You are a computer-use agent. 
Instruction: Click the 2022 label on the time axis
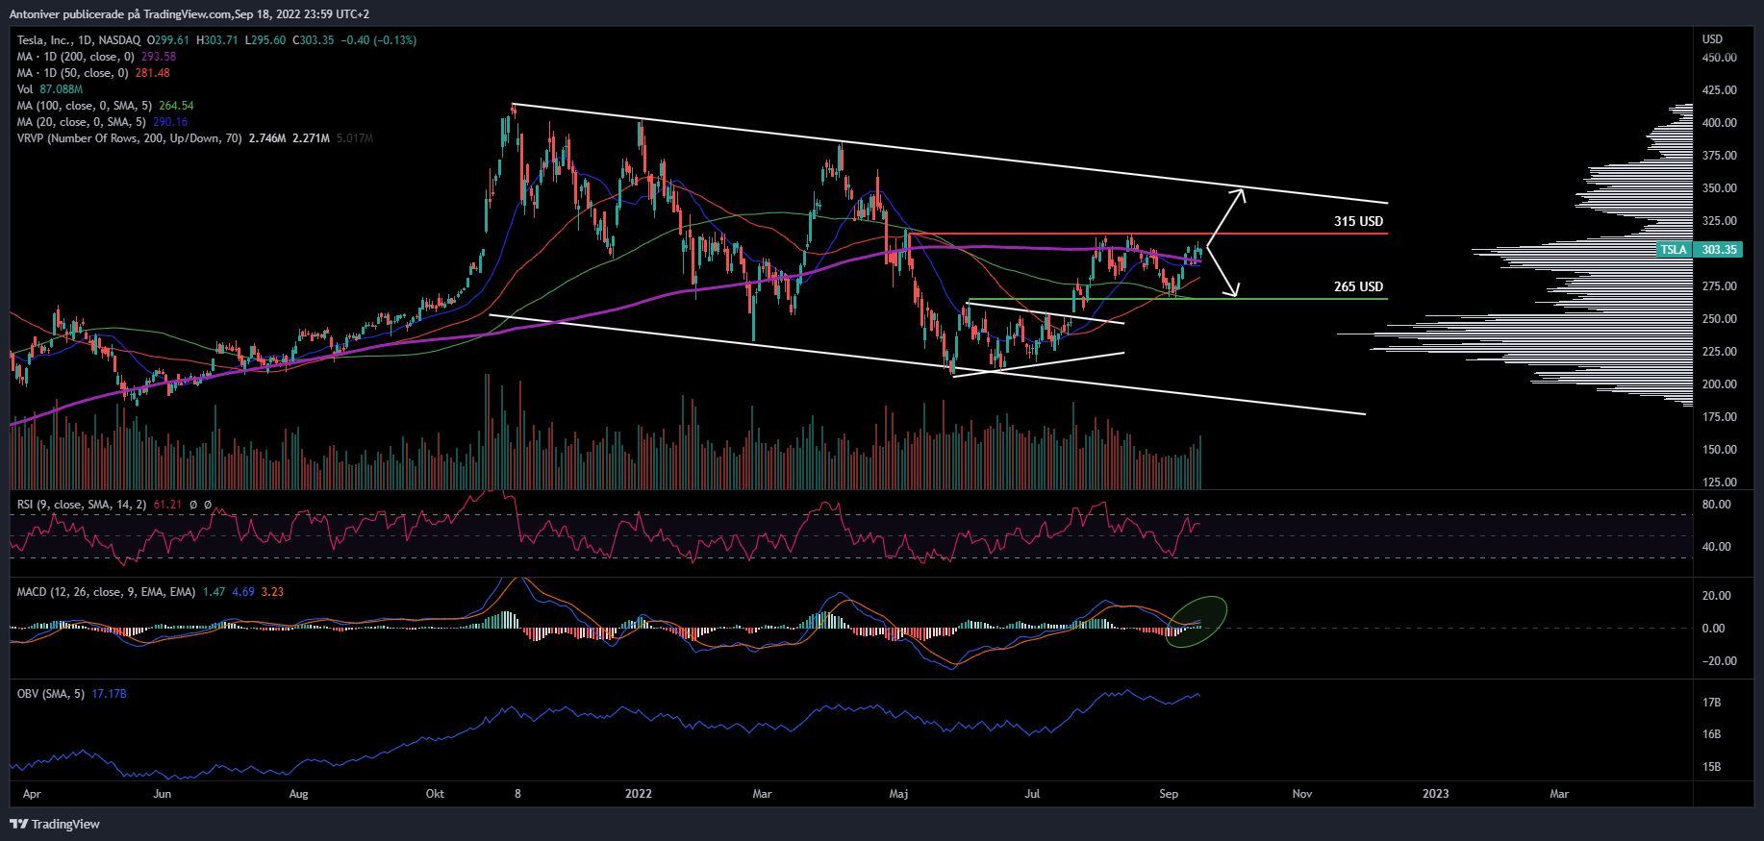click(638, 794)
